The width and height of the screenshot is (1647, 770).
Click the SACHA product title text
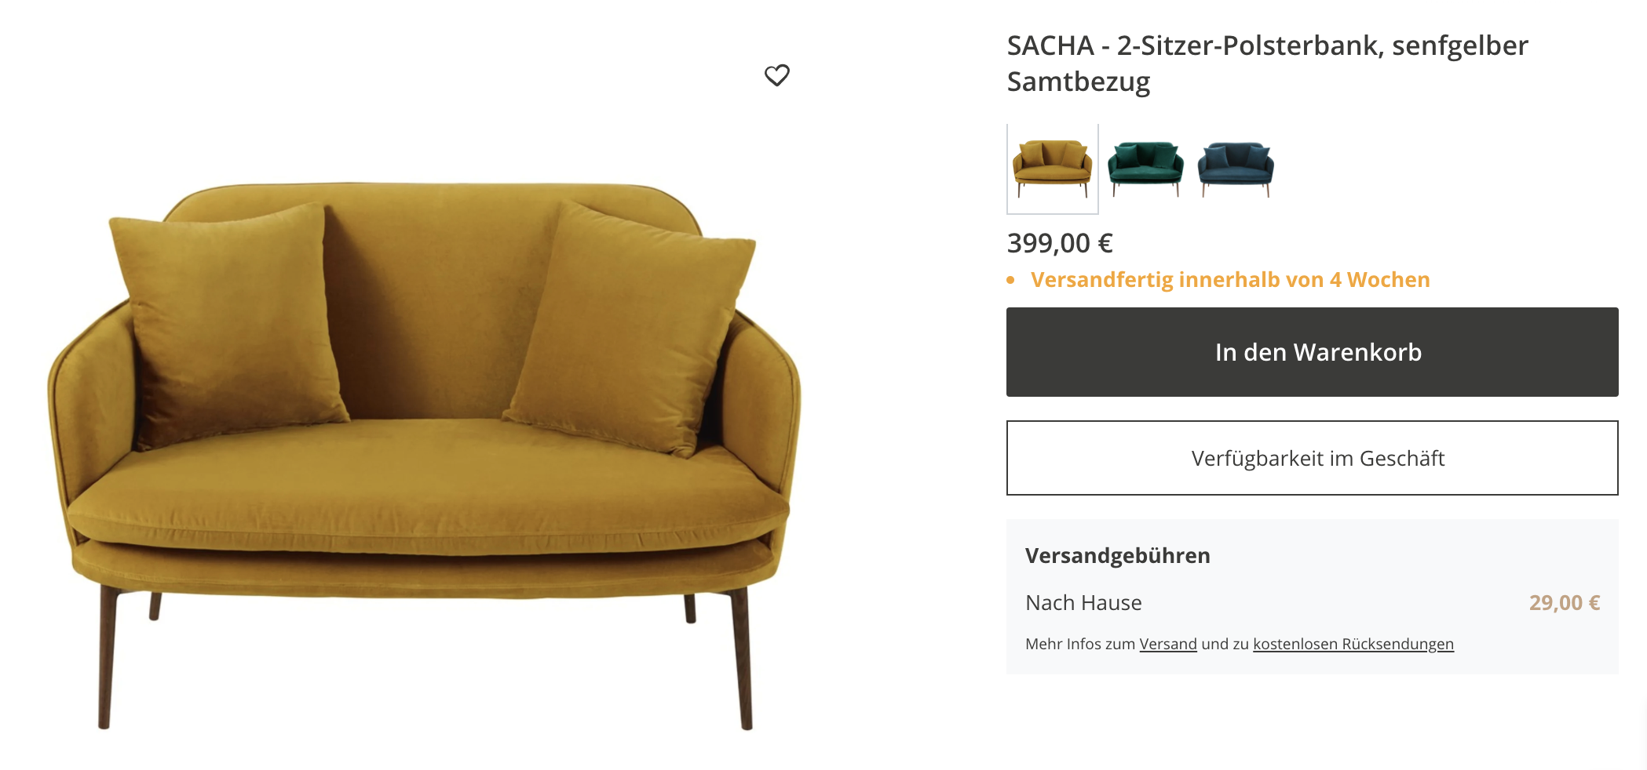pyautogui.click(x=1267, y=63)
